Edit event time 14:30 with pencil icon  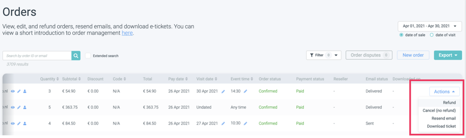coord(245,91)
